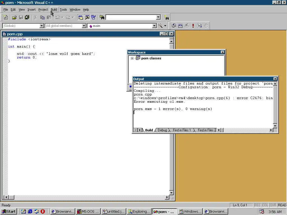Toggle the Output window toolbar button
287x215 pixels.
[87, 17]
